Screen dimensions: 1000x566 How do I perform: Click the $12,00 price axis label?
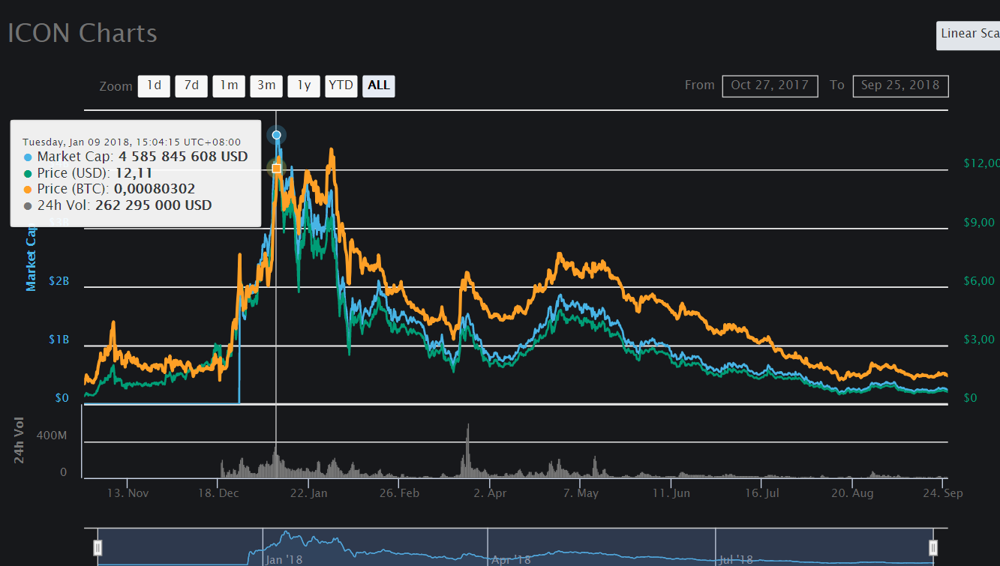pyautogui.click(x=981, y=163)
